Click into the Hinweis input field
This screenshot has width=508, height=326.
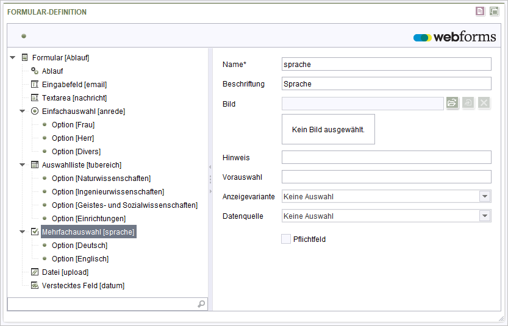coord(387,157)
